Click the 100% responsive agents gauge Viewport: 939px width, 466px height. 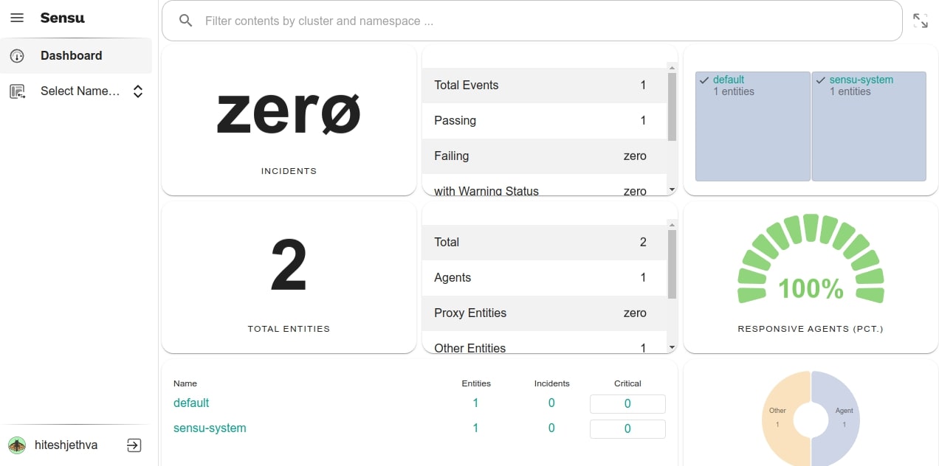click(811, 260)
